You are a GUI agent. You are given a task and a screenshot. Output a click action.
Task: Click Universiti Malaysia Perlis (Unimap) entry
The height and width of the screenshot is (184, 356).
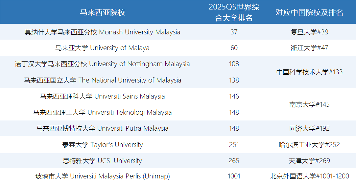[x=103, y=176]
